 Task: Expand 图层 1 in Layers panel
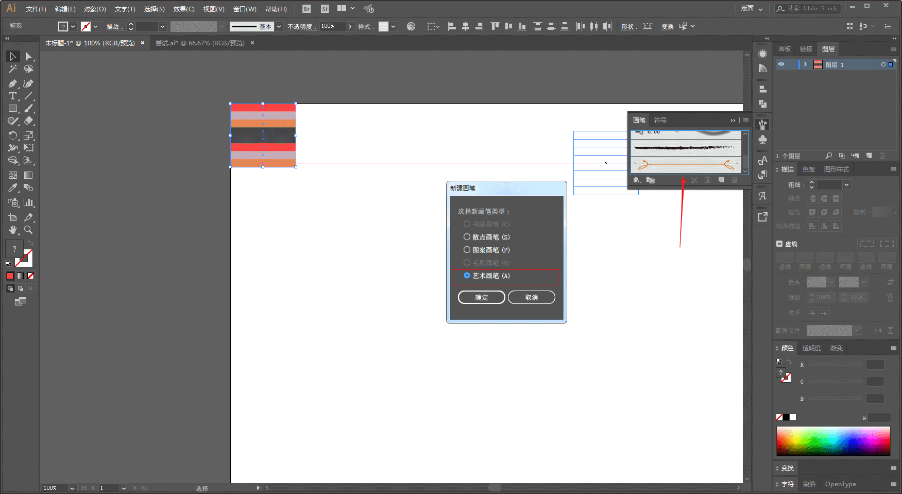click(805, 64)
